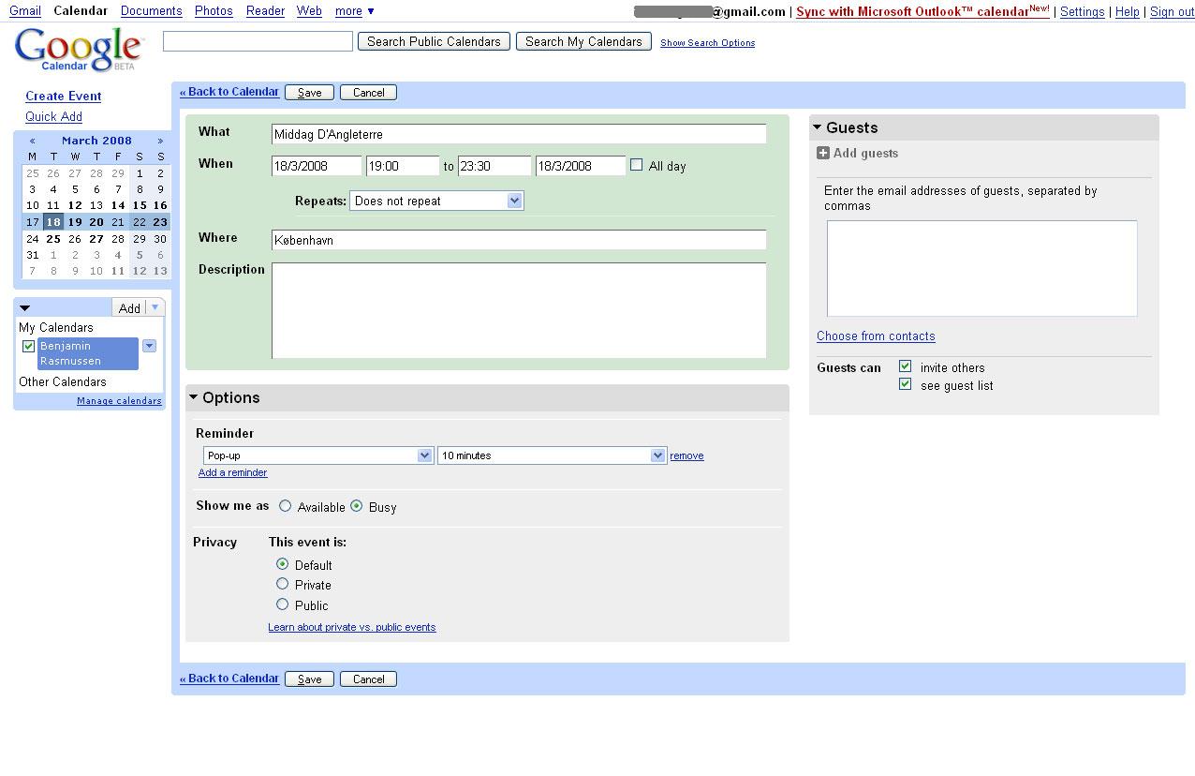This screenshot has width=1195, height=776.
Task: Open the Repeats dropdown
Action: pyautogui.click(x=436, y=201)
